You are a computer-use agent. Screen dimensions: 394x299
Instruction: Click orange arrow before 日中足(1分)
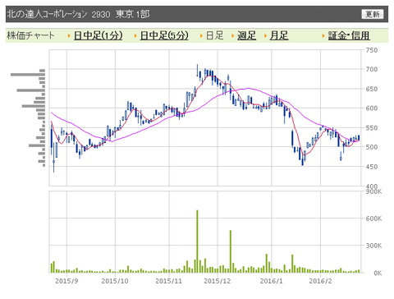[69, 36]
